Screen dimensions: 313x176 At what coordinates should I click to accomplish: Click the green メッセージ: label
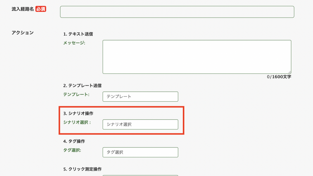pos(74,43)
